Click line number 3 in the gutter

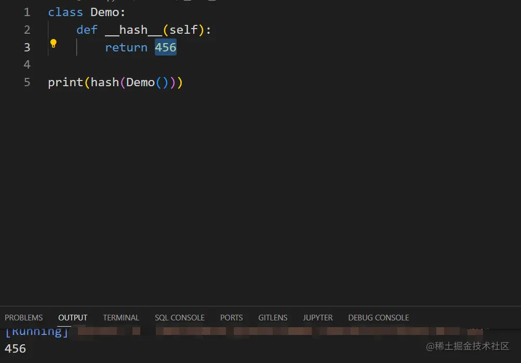pos(27,47)
